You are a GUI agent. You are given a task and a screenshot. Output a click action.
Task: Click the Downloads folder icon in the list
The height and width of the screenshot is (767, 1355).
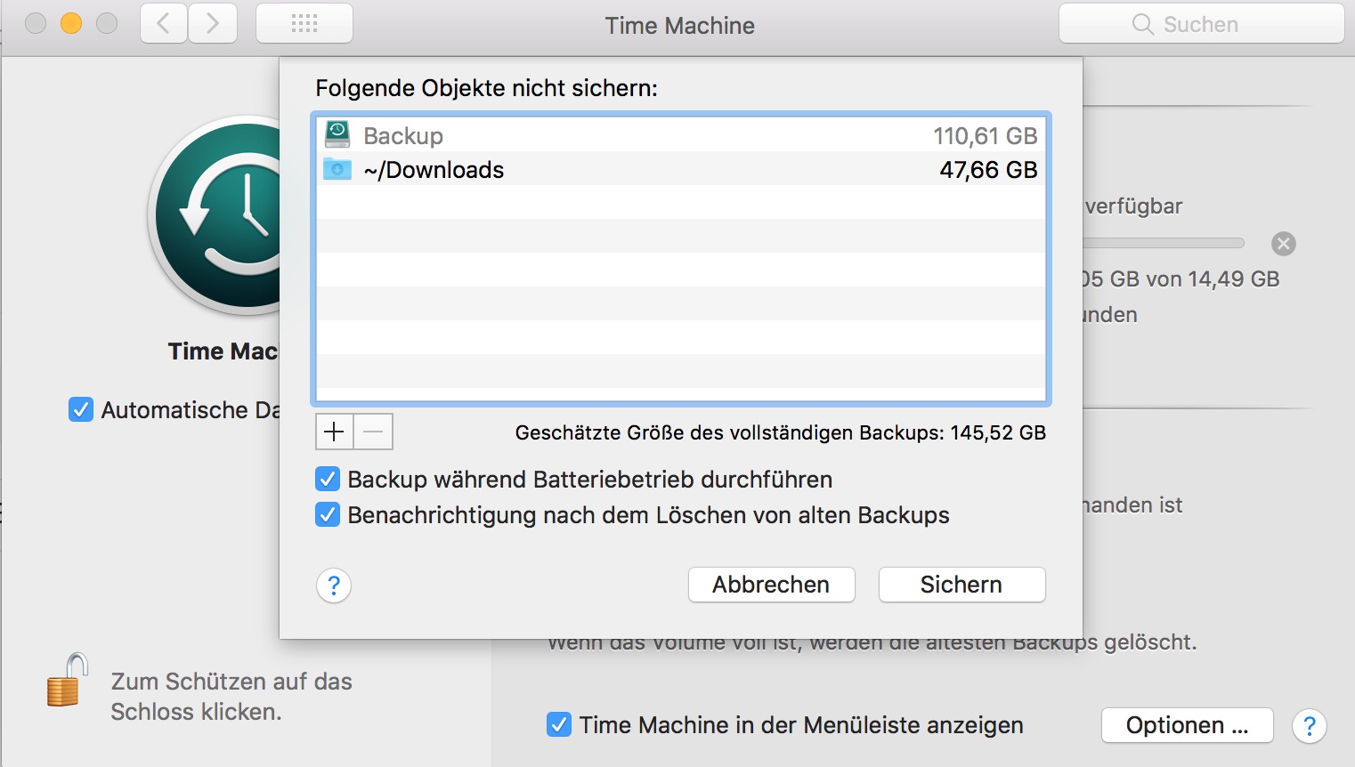coord(337,169)
